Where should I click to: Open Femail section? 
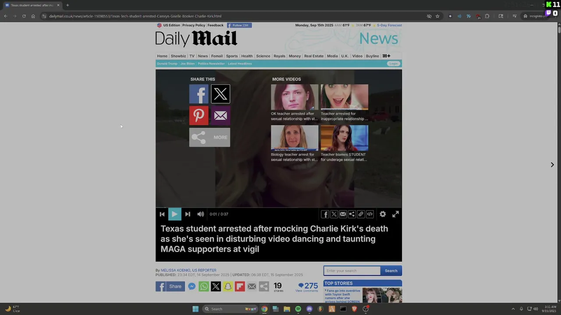tap(217, 56)
